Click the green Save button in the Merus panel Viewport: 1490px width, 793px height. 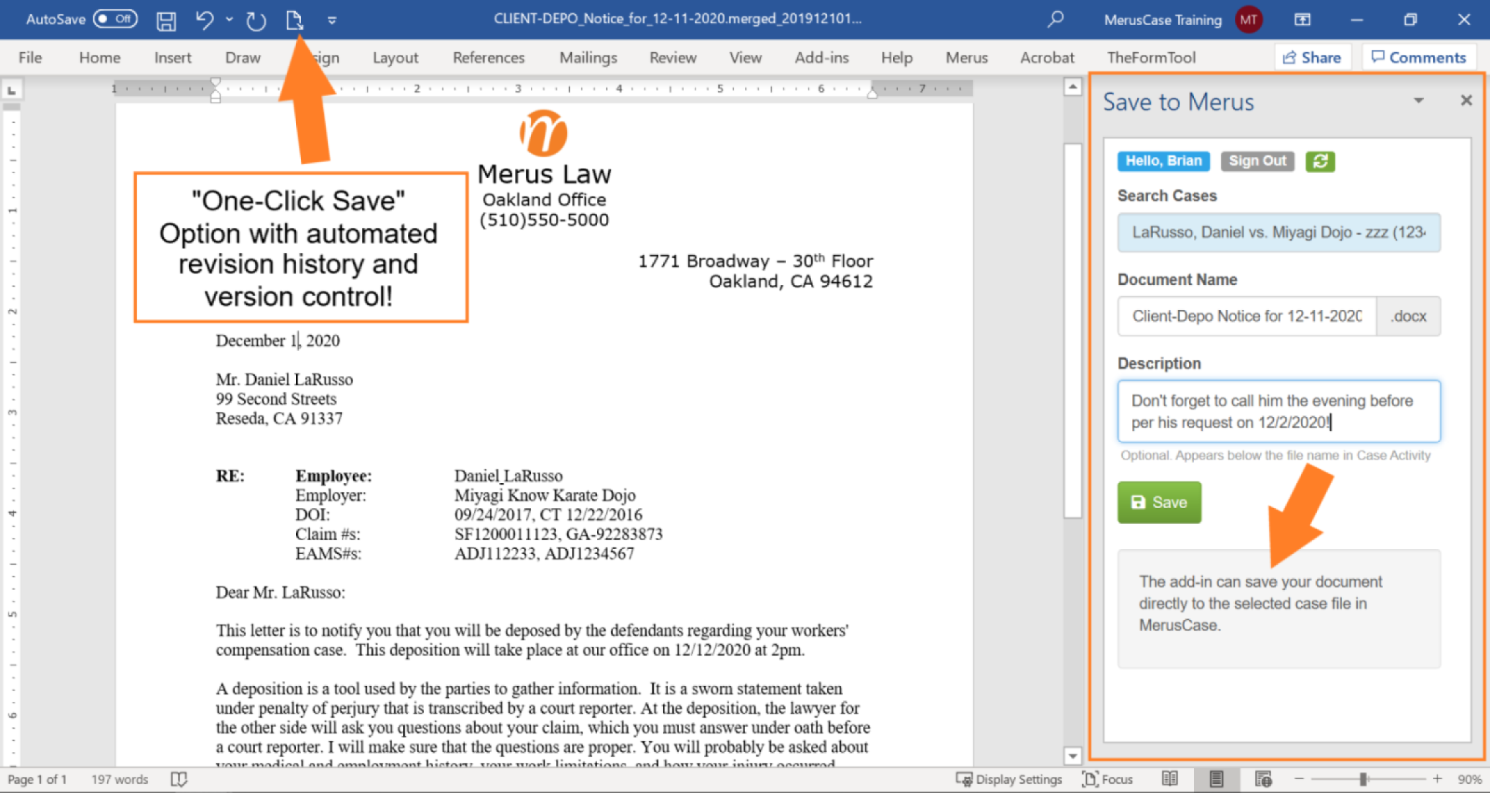pos(1159,502)
